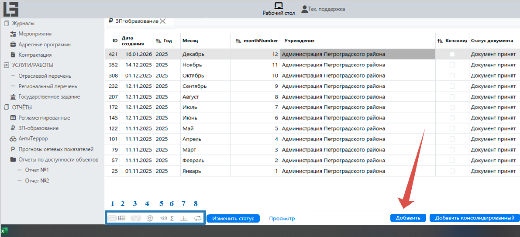Open grid settings gear icon

[150, 218]
